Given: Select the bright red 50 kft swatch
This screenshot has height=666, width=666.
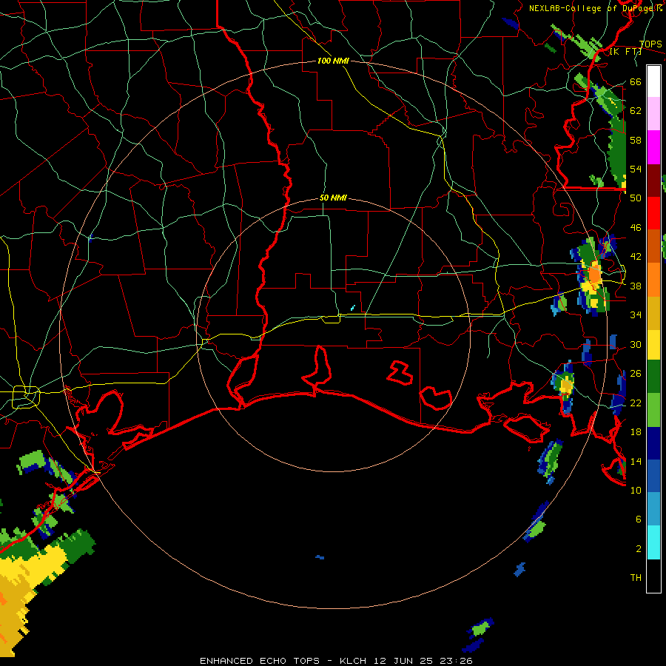Looking at the screenshot, I should 653,213.
